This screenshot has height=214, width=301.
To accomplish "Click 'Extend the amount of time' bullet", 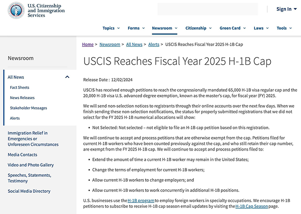I will tap(170, 160).
